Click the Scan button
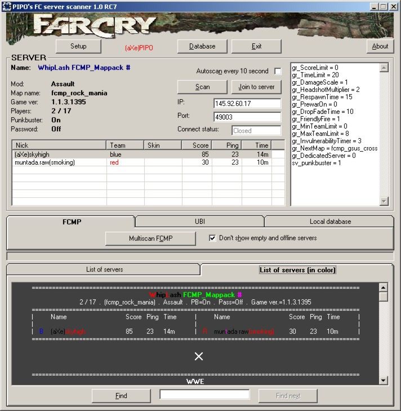The width and height of the screenshot is (401, 411). pos(202,87)
